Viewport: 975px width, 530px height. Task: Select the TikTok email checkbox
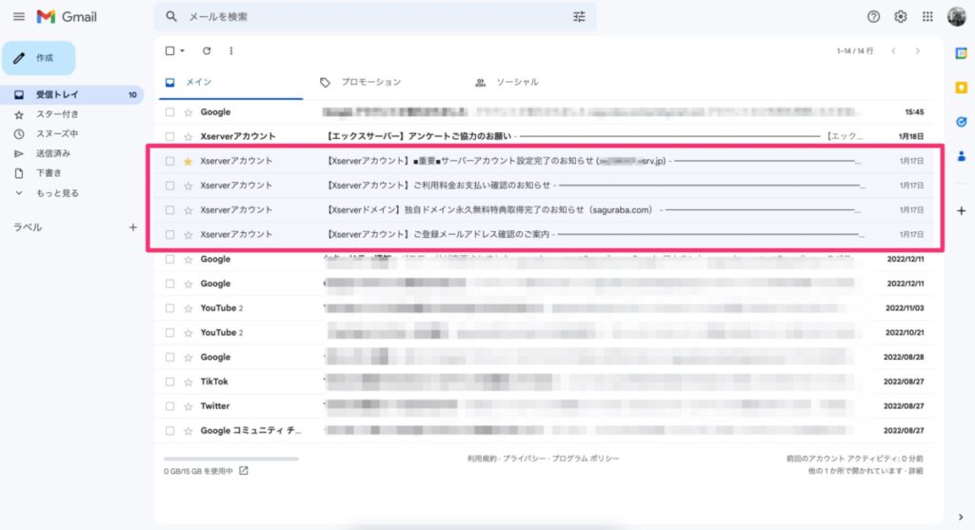point(169,382)
